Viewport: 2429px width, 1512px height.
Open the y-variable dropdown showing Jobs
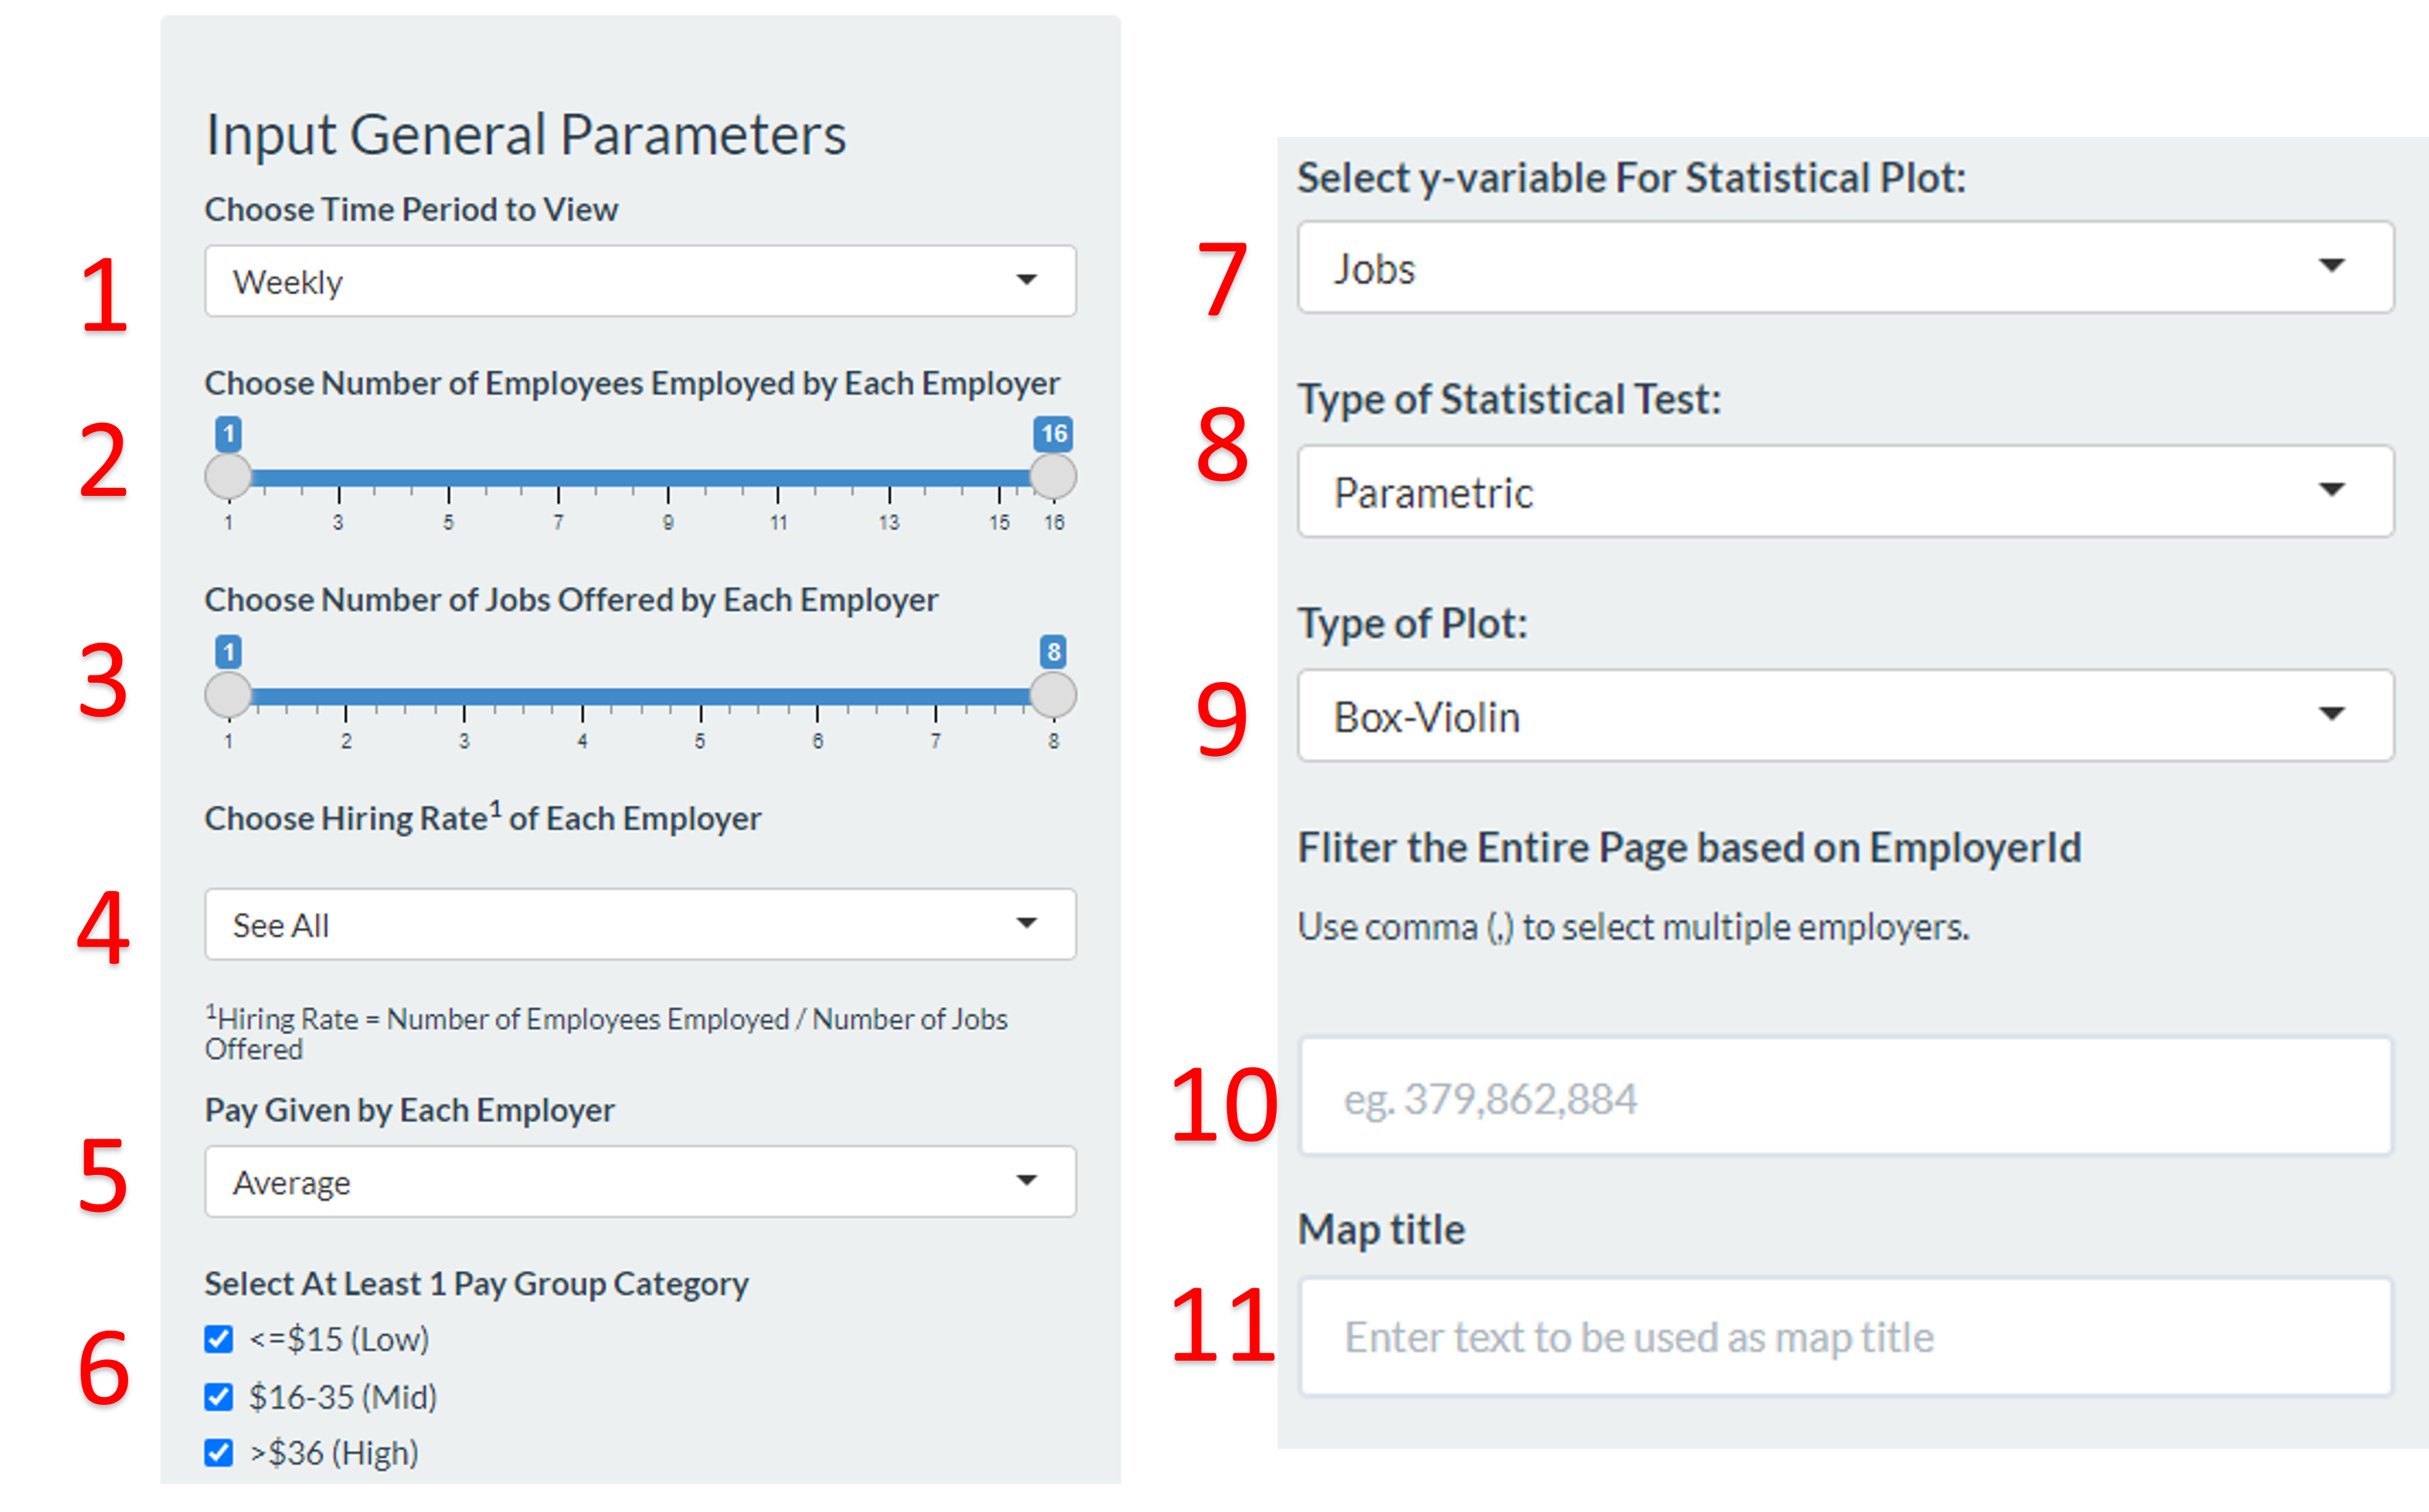[1845, 268]
